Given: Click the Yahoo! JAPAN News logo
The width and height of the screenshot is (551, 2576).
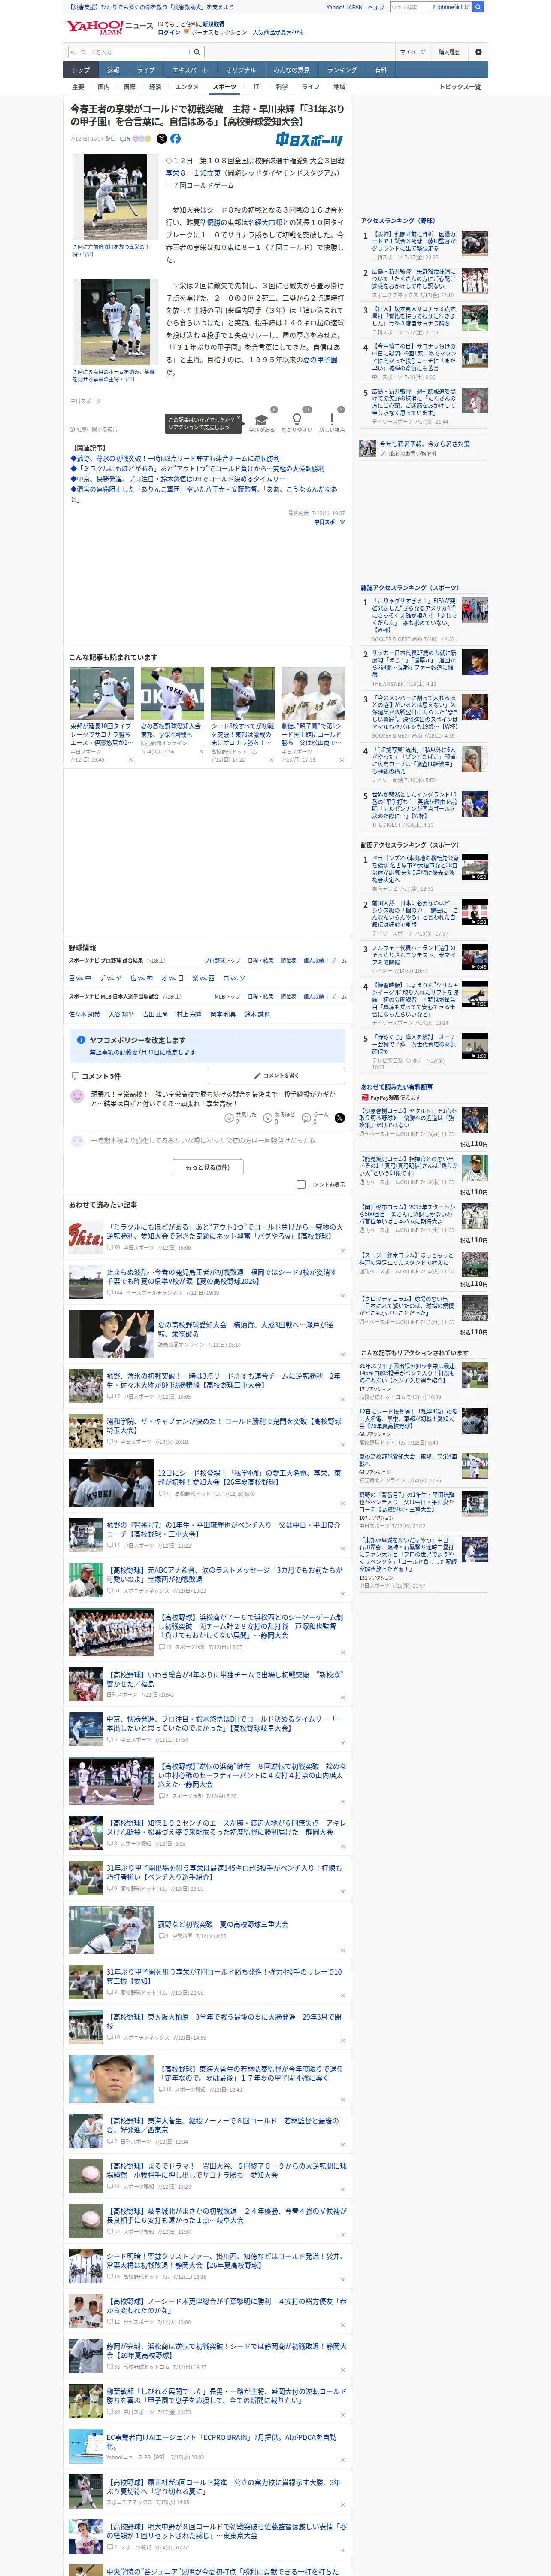Looking at the screenshot, I should tap(110, 27).
